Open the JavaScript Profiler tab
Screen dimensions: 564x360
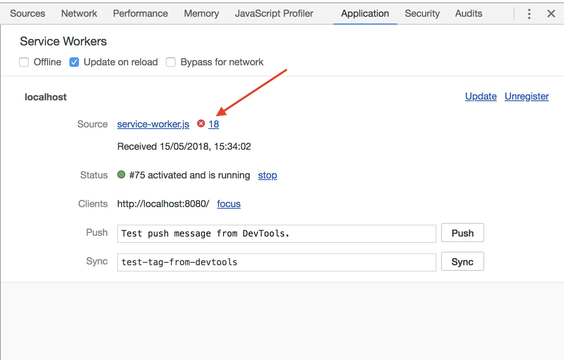(274, 14)
